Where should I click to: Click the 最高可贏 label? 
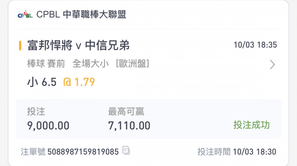tap(126, 111)
